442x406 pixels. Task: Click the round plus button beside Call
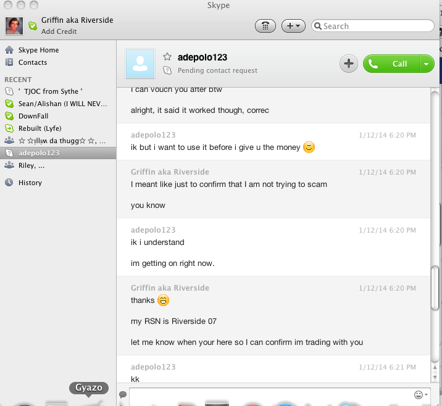[x=349, y=64]
